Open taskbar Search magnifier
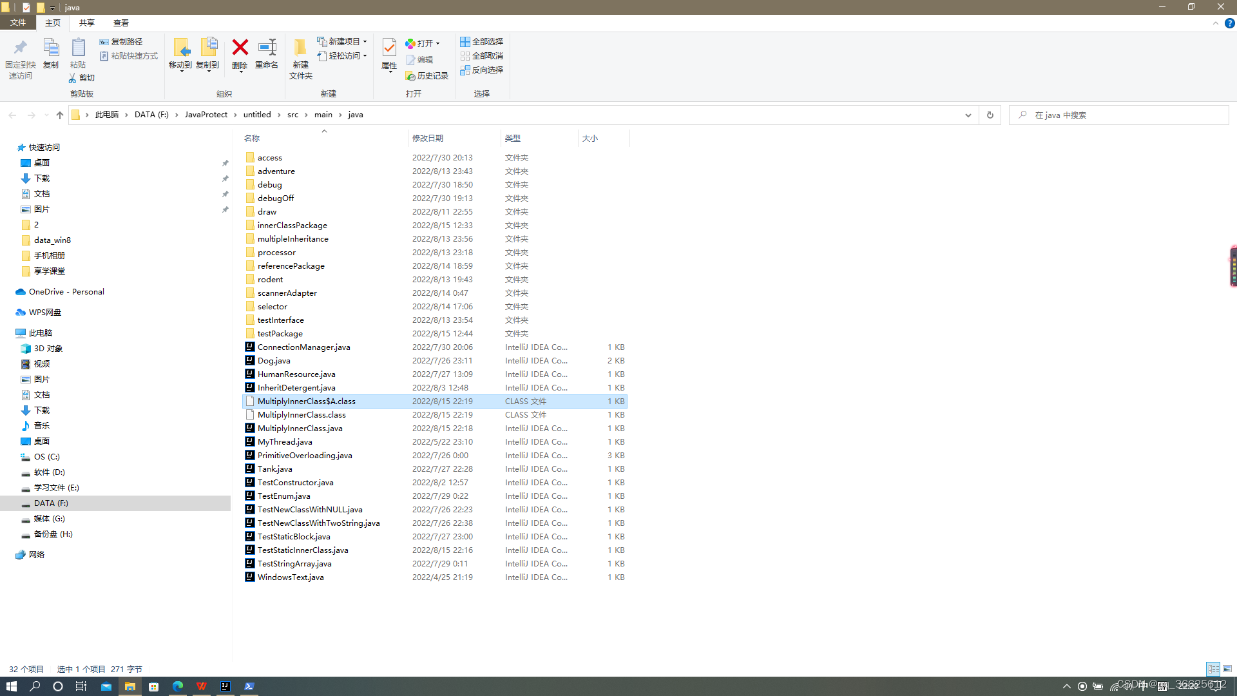1237x696 pixels. click(x=35, y=686)
